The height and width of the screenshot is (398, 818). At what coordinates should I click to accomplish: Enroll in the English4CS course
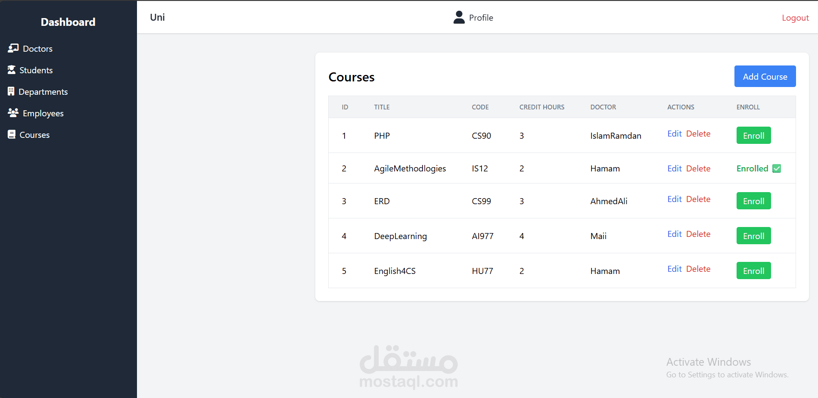(753, 271)
